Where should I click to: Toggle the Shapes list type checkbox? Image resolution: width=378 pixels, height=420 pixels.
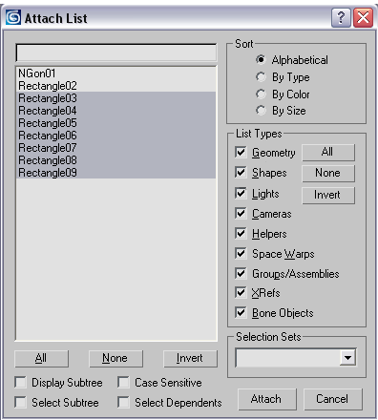(241, 173)
